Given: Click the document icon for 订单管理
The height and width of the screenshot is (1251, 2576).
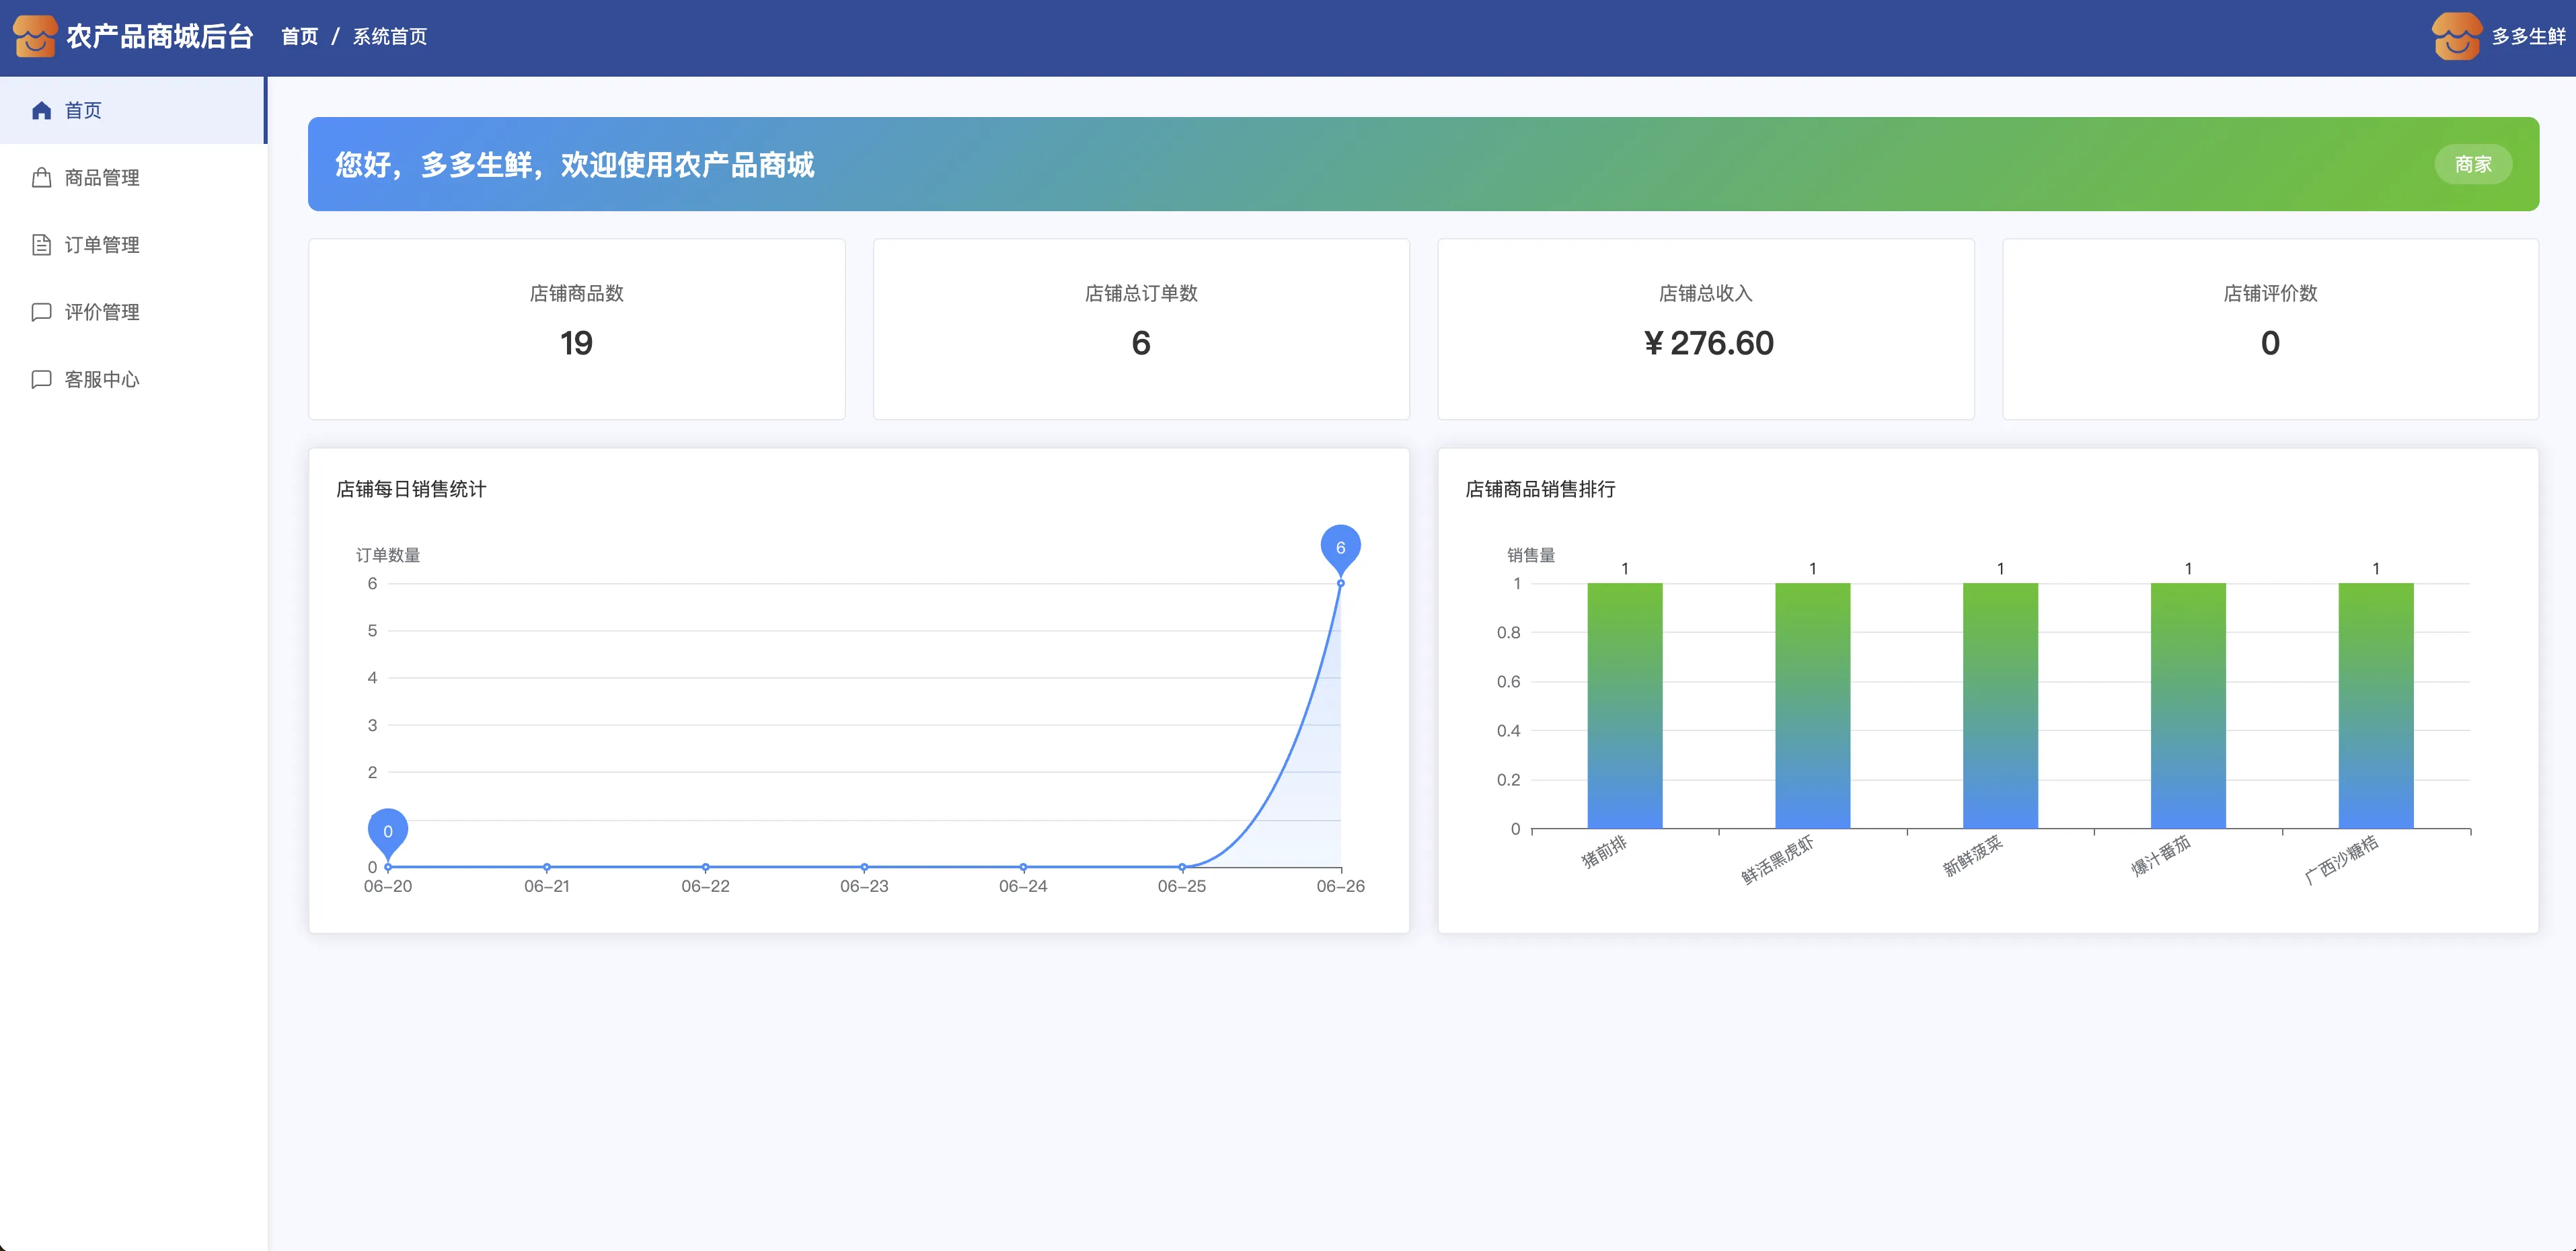Looking at the screenshot, I should click(x=41, y=245).
